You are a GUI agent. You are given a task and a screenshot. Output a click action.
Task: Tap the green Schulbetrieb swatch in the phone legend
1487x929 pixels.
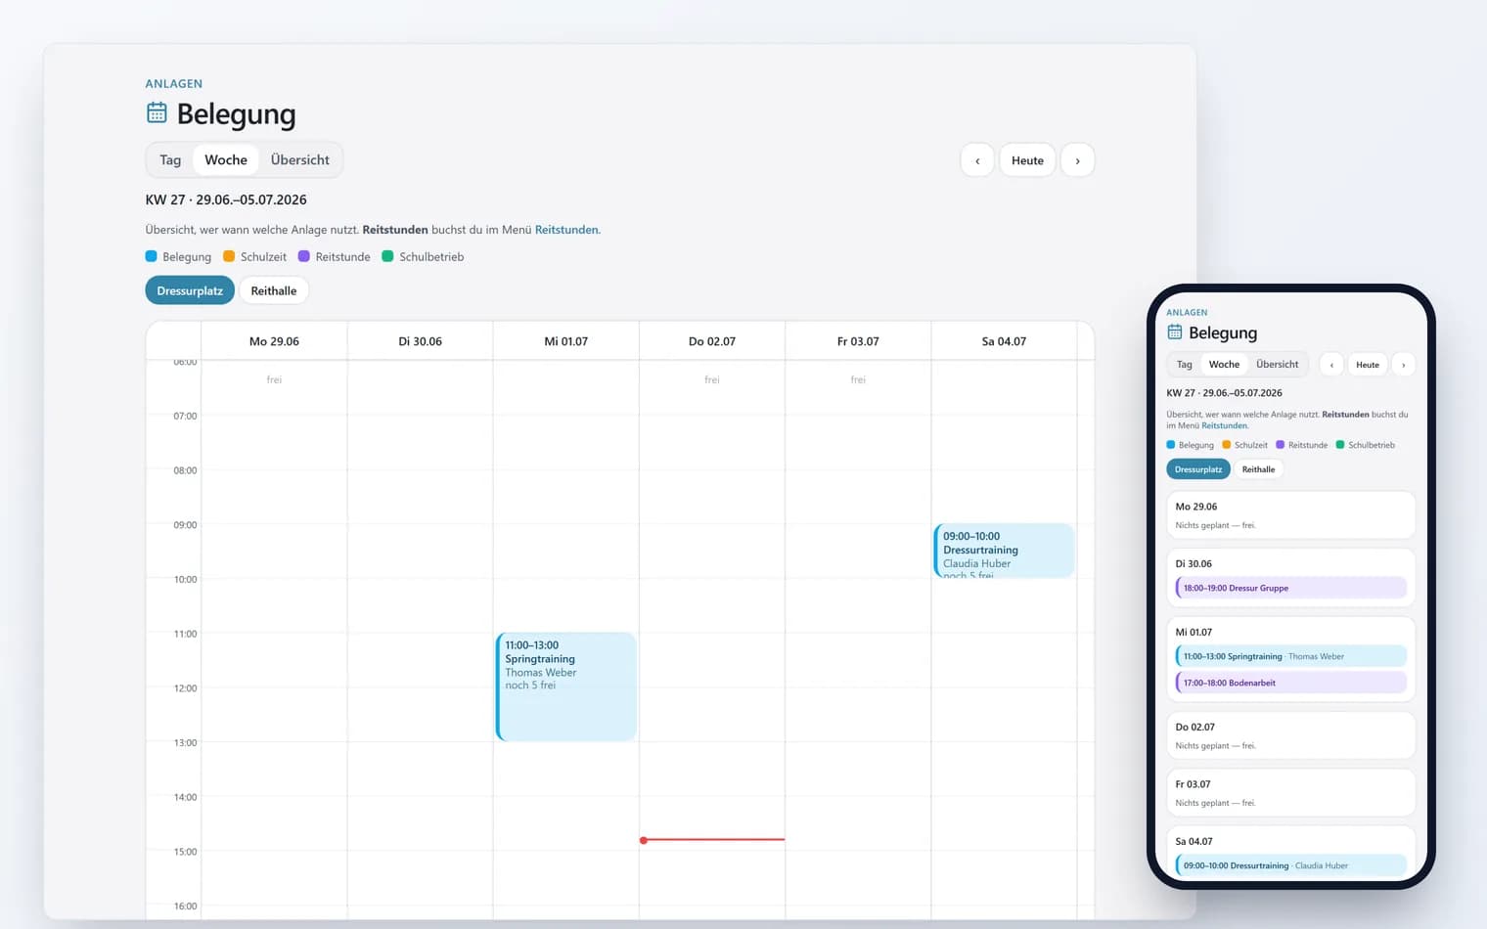point(1340,445)
